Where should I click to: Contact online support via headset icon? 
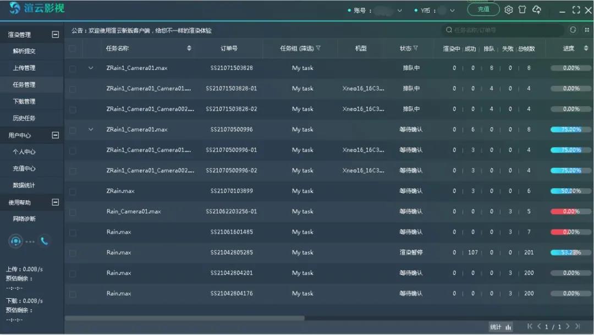16,241
